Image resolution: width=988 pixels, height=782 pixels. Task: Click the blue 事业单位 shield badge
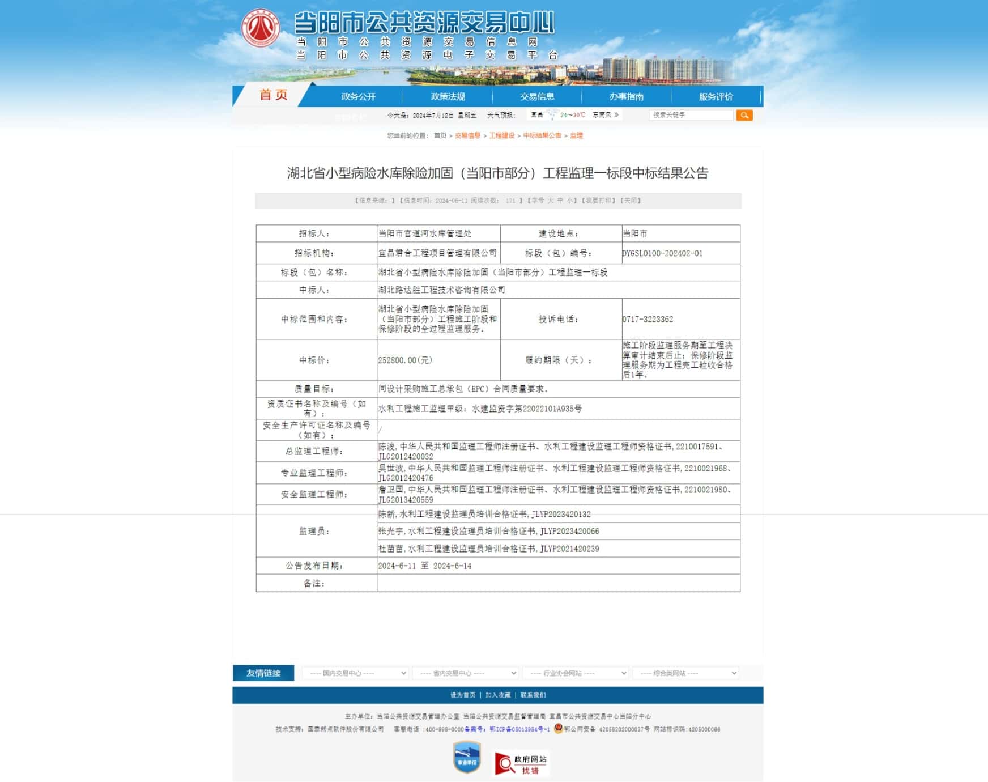pos(467,757)
